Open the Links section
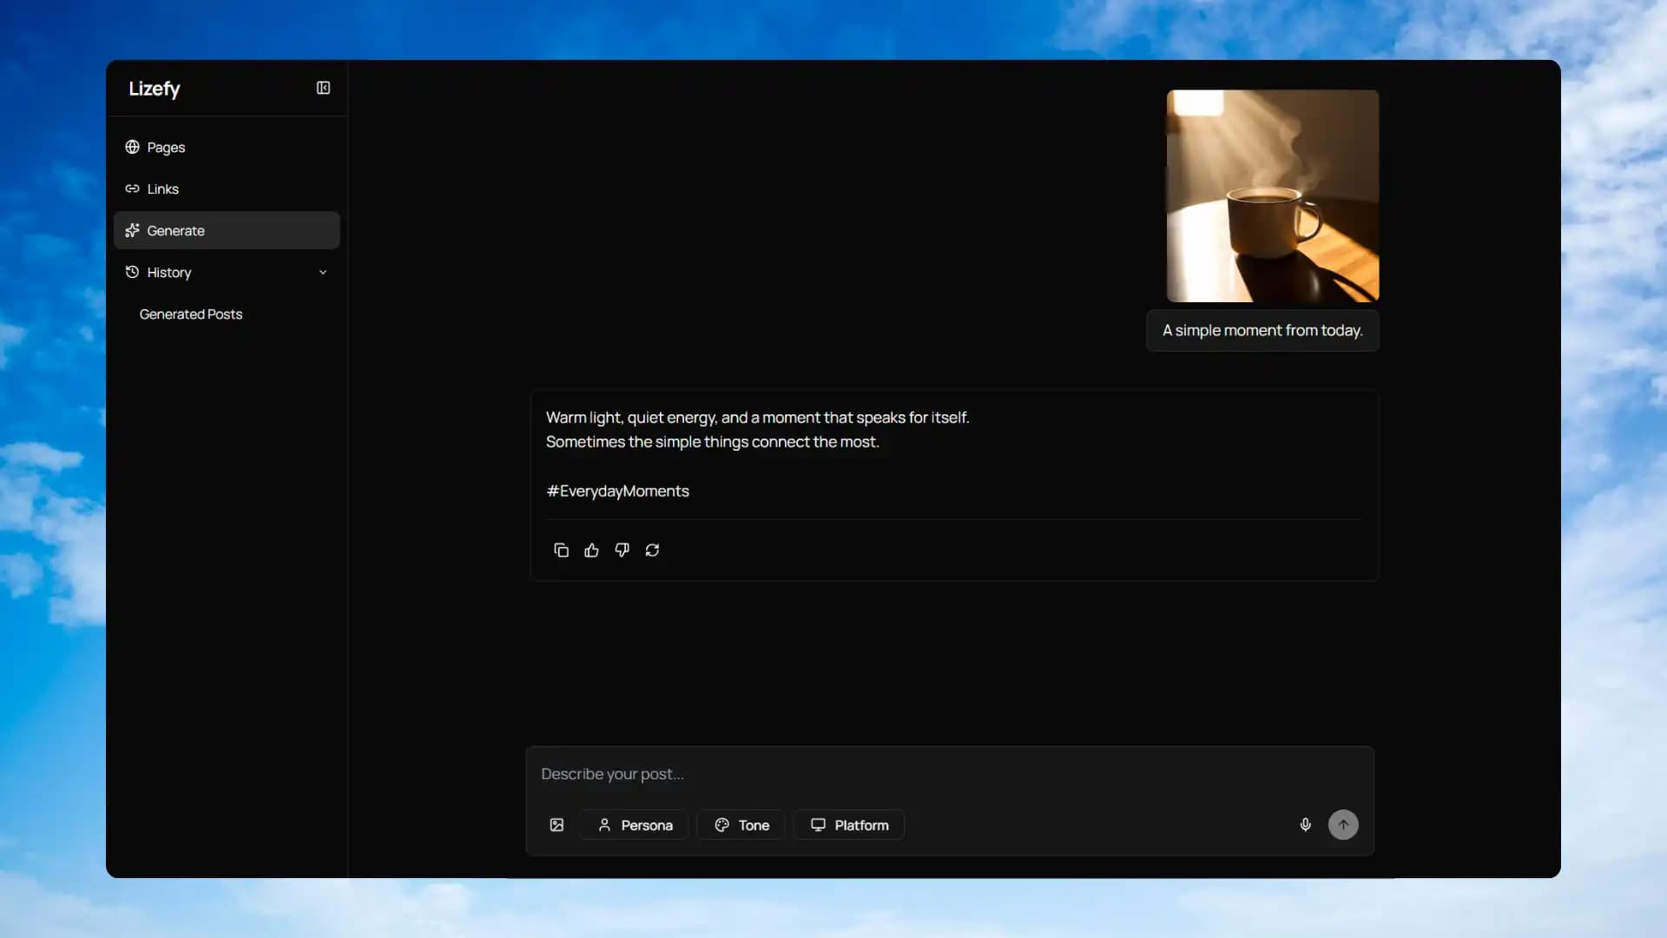Screen dimensions: 1667x938 coord(162,188)
